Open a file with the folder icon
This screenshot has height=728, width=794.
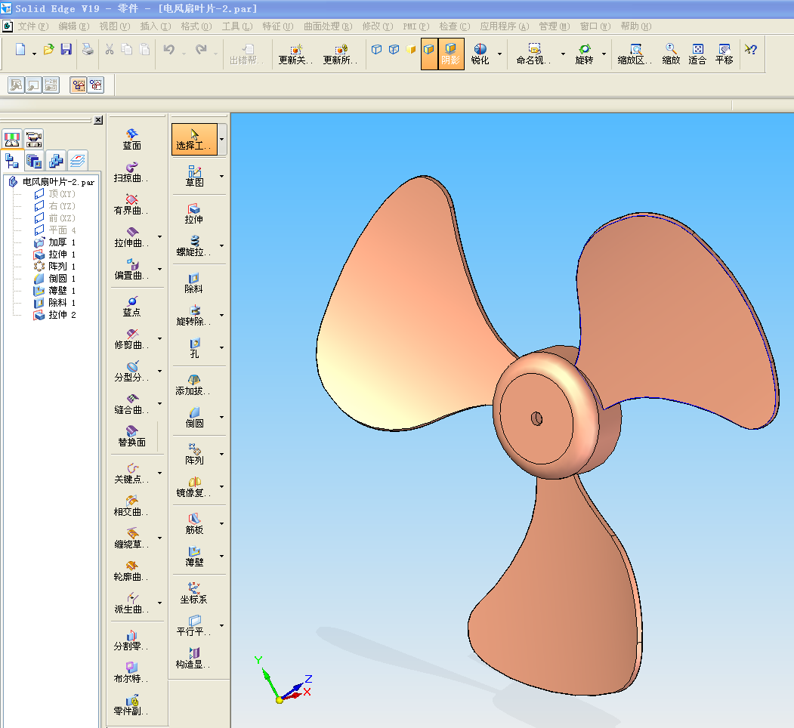coord(48,49)
